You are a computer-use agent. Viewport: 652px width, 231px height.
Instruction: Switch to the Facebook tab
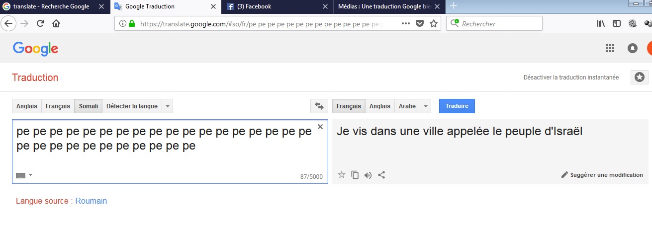pos(278,6)
